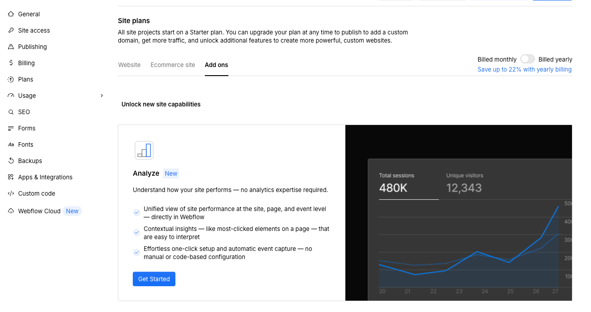This screenshot has height=312, width=591.
Task: Open Forms settings label
Action: [x=27, y=128]
